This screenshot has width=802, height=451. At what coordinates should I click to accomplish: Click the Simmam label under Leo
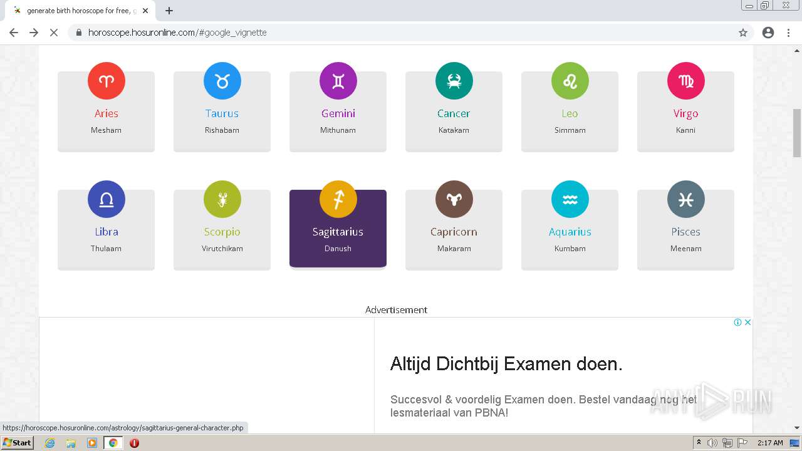(x=570, y=130)
